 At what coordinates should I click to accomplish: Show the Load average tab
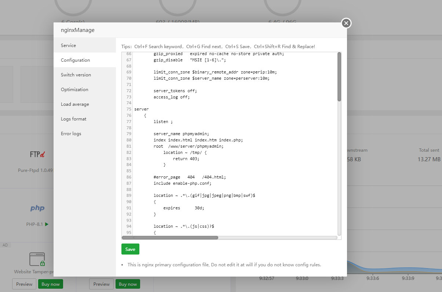click(x=75, y=104)
